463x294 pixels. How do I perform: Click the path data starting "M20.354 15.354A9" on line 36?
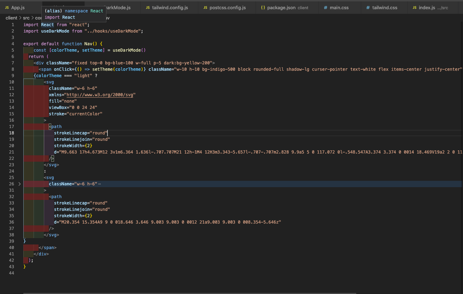(170, 222)
